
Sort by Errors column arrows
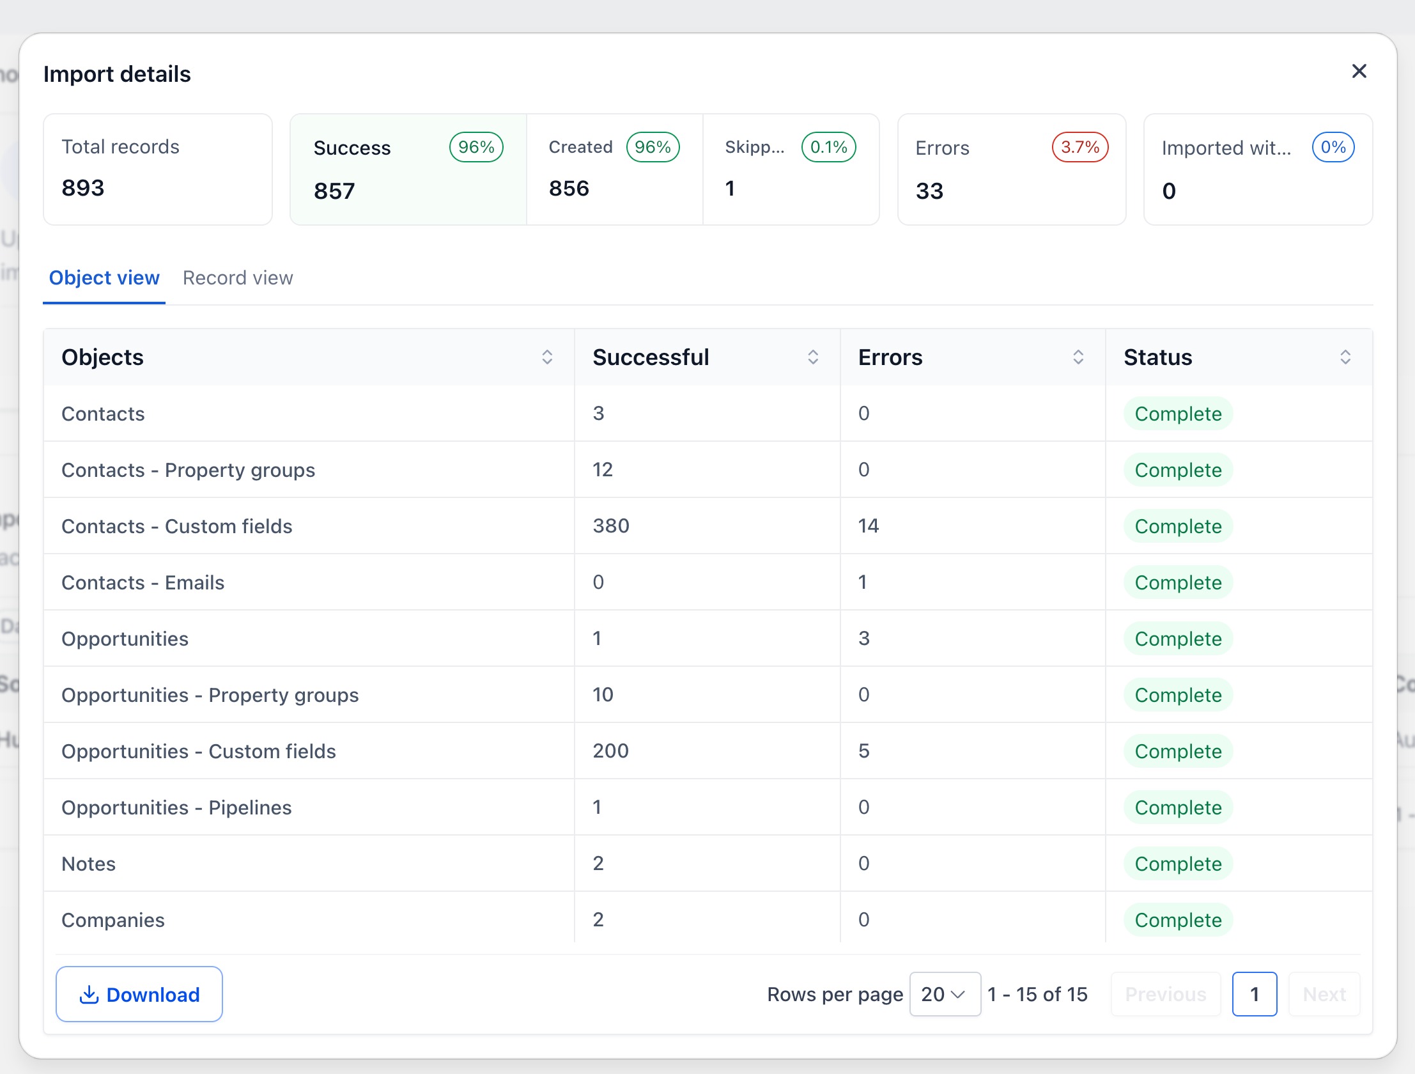1078,357
